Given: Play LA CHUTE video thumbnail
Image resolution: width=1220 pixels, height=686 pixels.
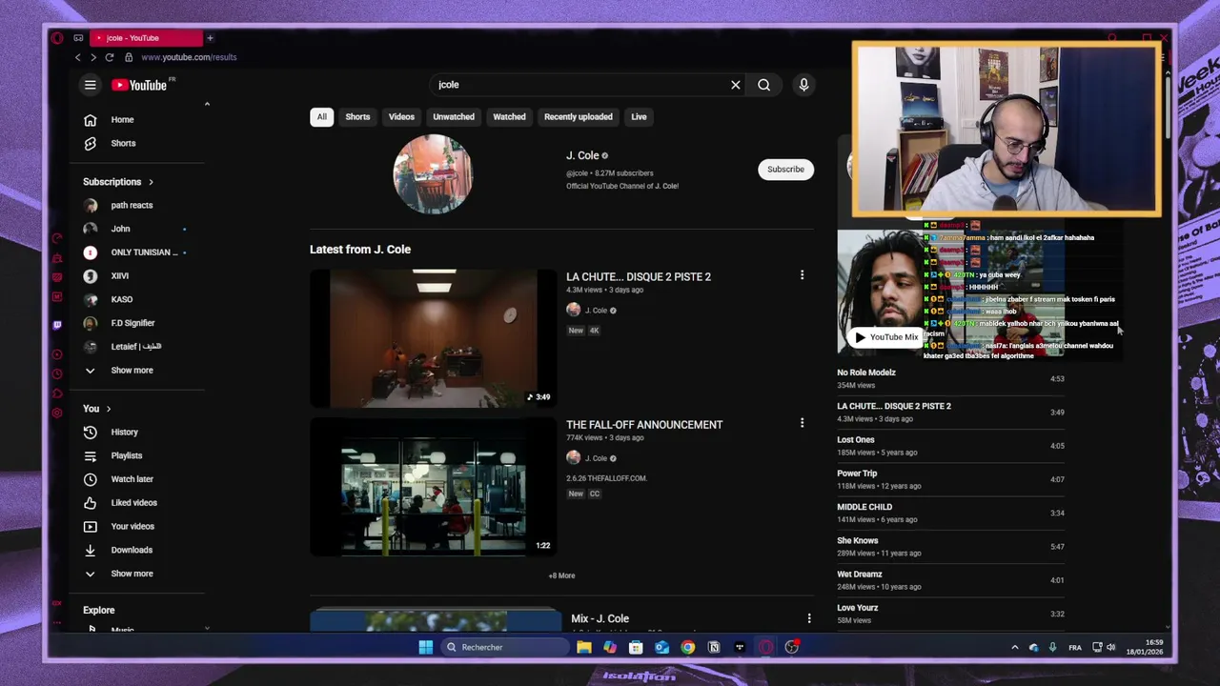Looking at the screenshot, I should (434, 338).
